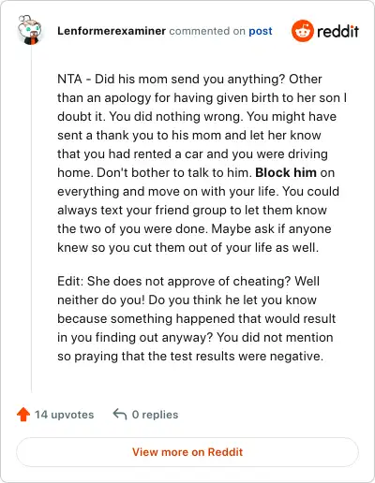Click Lenformerexaminer's Snoo avatar image
Screen dimensions: 375x483
click(x=30, y=30)
